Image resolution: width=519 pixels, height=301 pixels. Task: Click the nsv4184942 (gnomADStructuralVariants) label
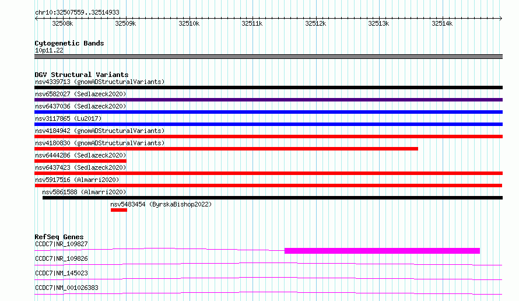tap(100, 131)
